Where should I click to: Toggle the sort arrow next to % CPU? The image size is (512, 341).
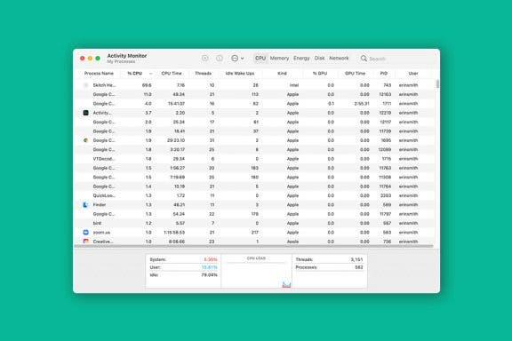(150, 74)
